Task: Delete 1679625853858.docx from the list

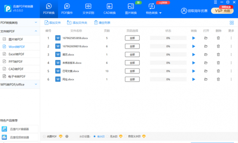Action: coord(218,38)
